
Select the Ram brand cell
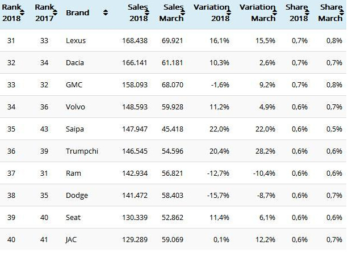[x=73, y=173]
